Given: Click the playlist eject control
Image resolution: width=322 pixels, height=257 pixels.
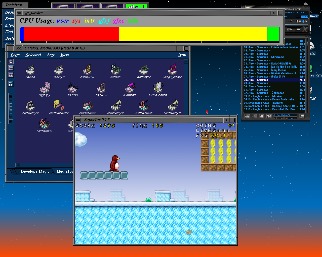Looking at the screenshot, I should tap(287, 118).
